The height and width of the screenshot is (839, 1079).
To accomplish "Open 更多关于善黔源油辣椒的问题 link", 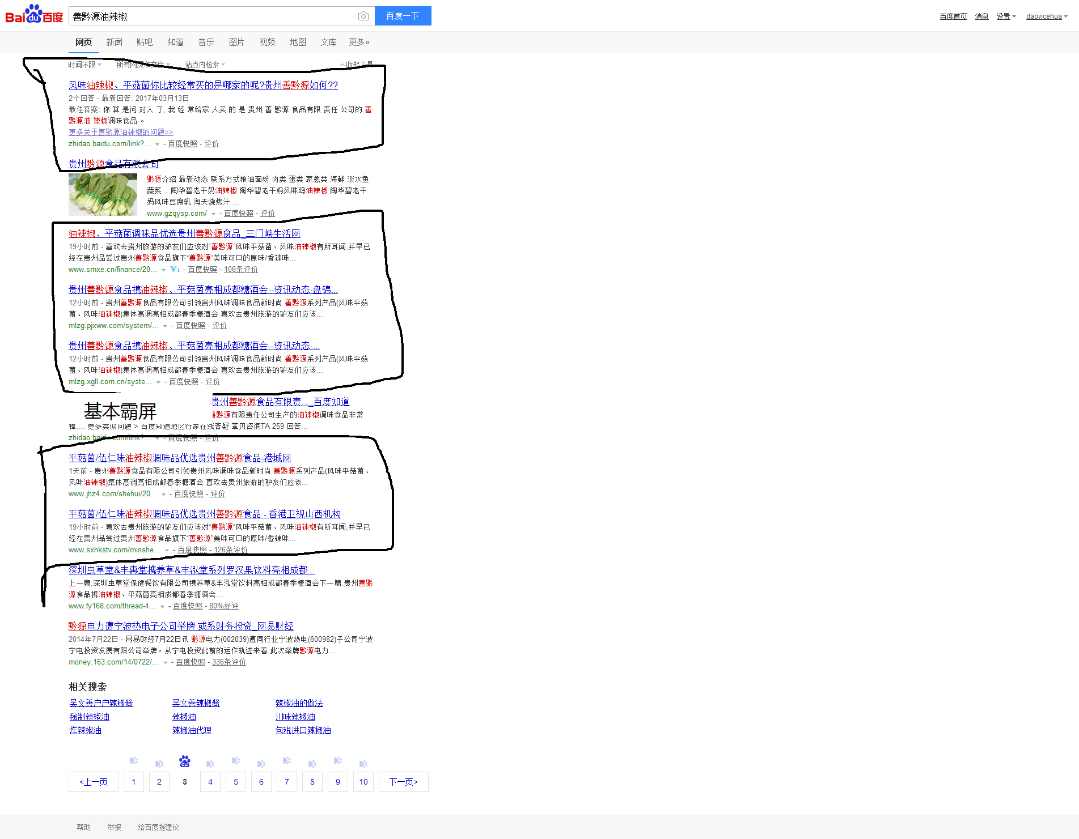I will tap(121, 132).
